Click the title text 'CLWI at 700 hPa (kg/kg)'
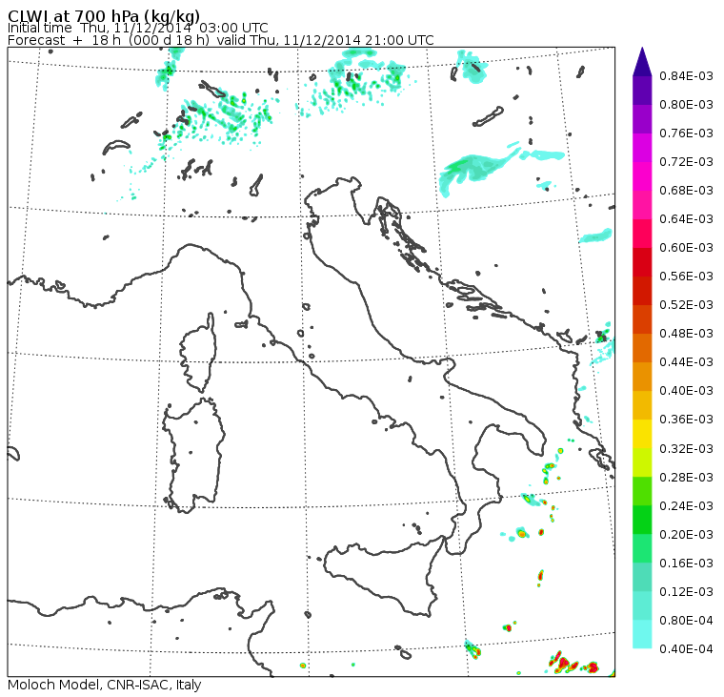The width and height of the screenshot is (724, 697). coord(104,15)
